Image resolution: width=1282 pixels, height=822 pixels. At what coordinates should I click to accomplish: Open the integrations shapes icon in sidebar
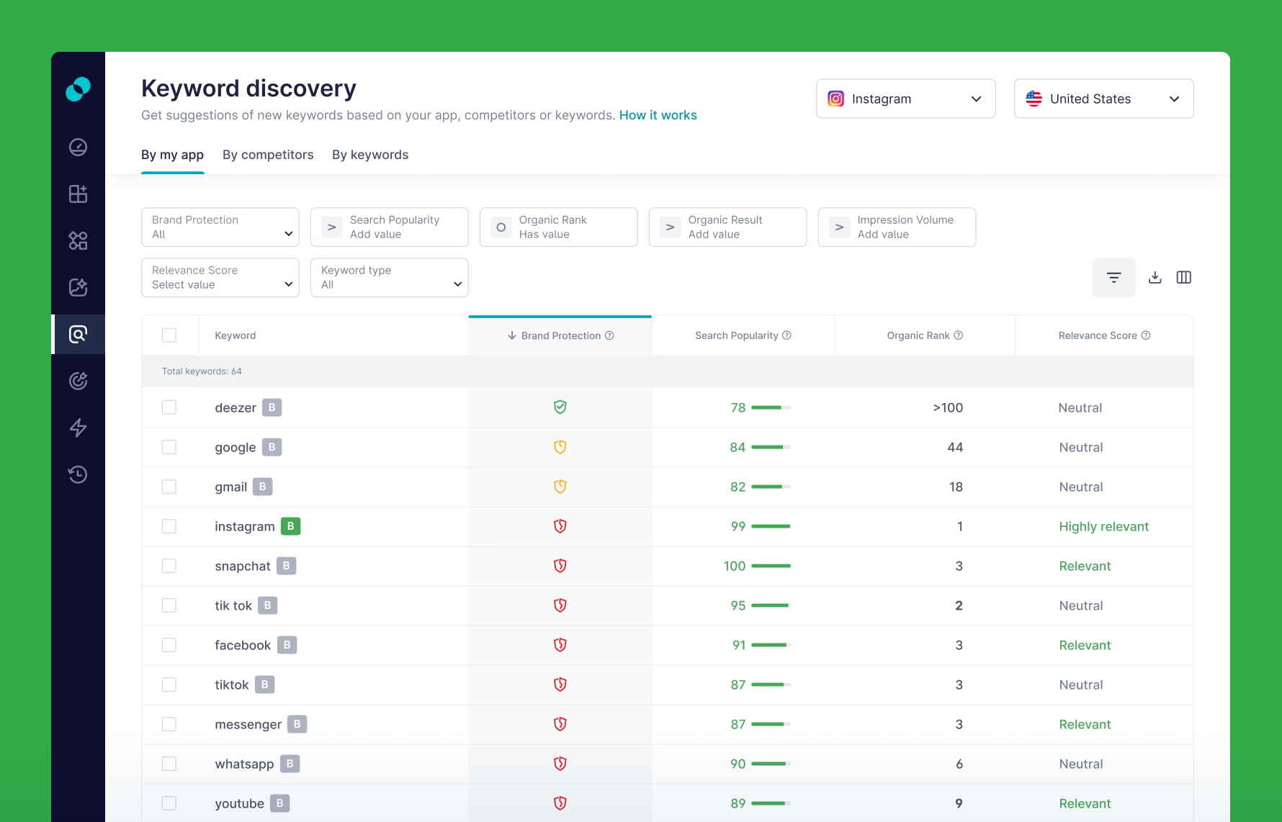(78, 240)
